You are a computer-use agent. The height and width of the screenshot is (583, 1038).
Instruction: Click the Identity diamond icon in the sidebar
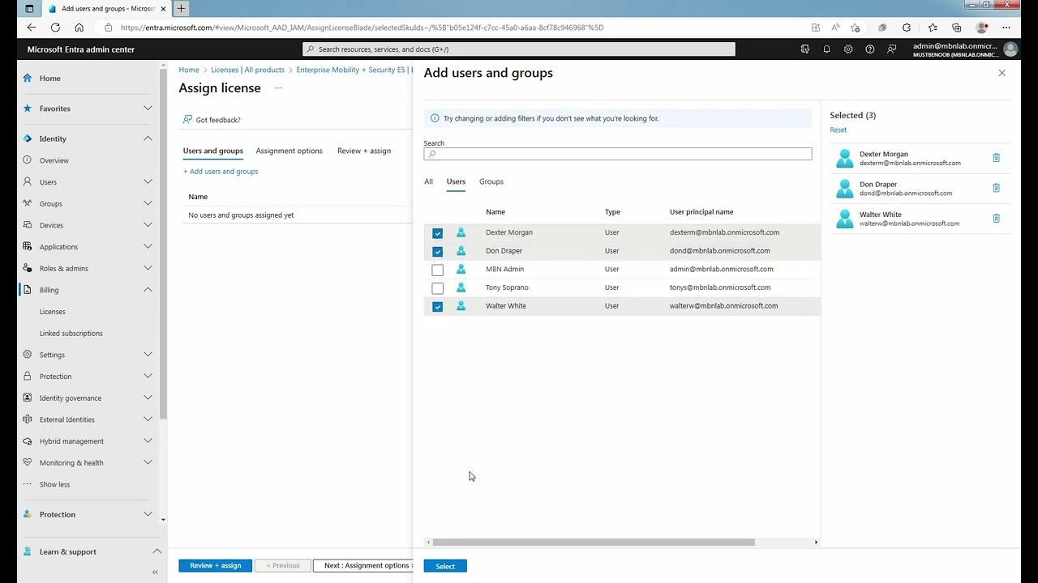point(28,138)
